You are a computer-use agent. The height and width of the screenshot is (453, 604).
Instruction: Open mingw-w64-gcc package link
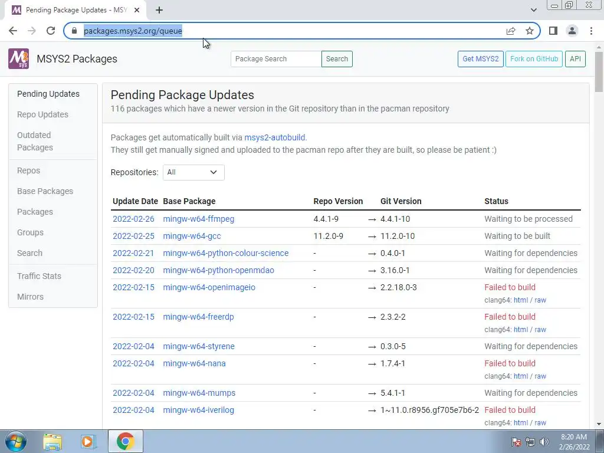(192, 236)
